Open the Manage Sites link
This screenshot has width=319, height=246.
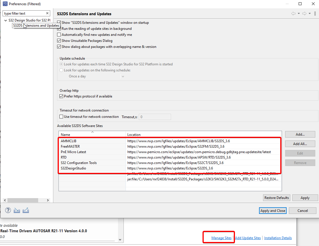221,238
